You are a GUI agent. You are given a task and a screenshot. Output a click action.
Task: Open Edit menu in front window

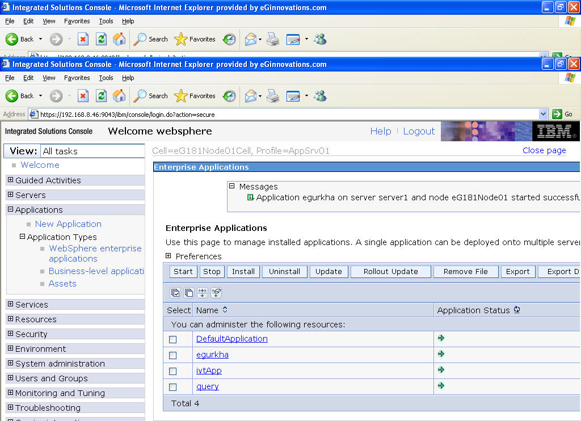coord(28,78)
